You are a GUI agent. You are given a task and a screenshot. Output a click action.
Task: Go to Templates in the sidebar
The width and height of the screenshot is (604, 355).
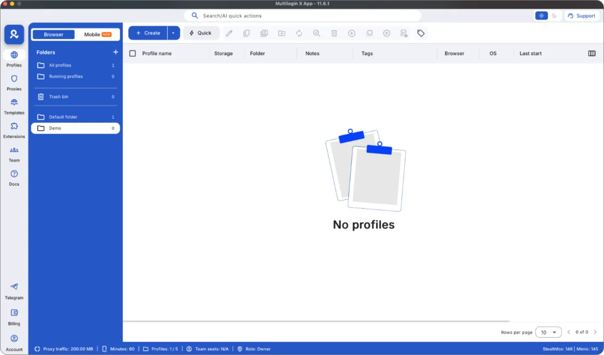pos(14,106)
